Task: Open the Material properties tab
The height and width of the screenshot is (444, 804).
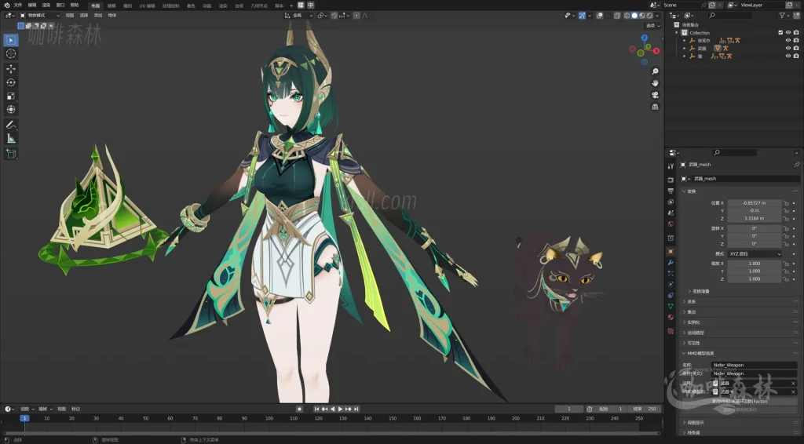Action: [x=671, y=318]
